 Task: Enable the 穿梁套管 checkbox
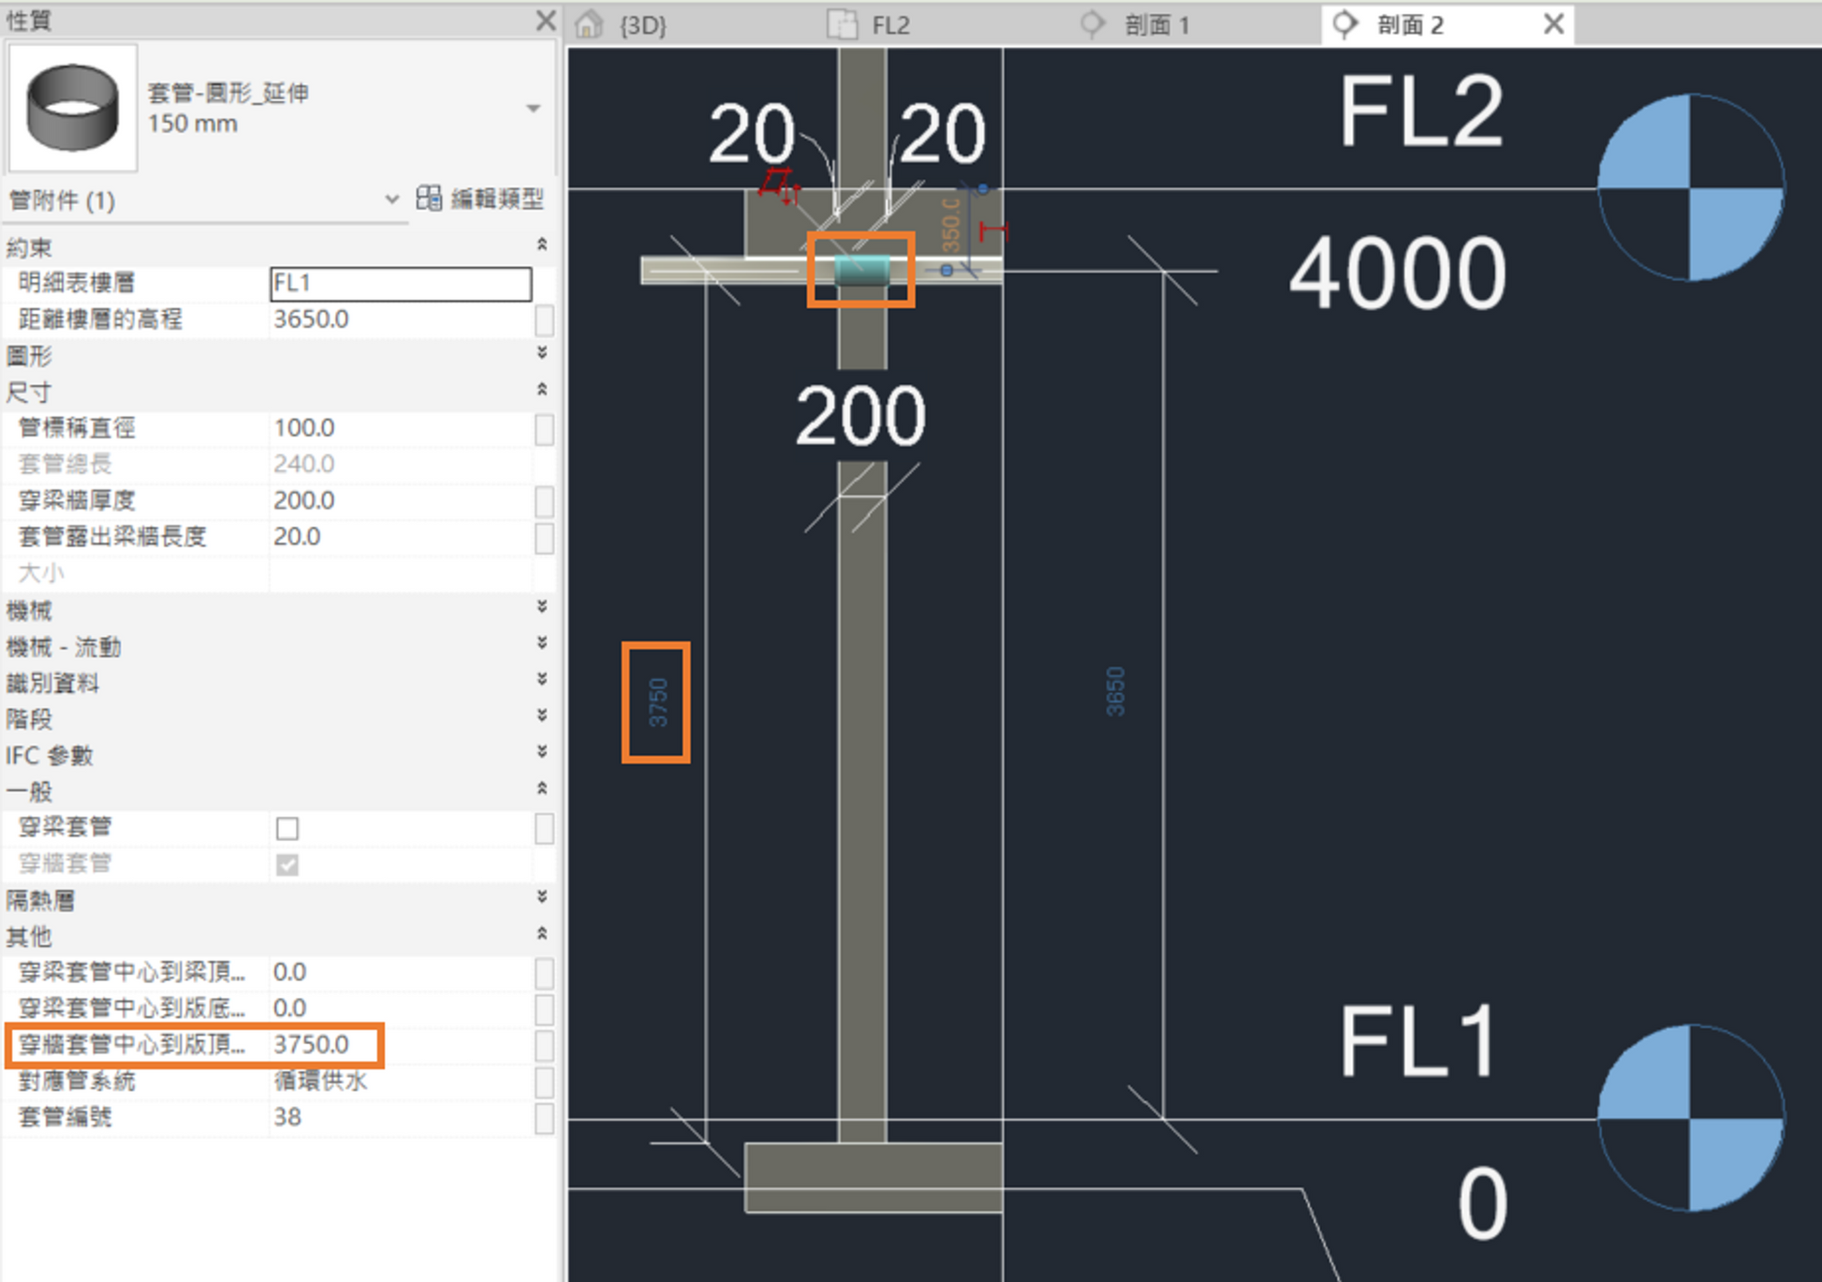pyautogui.click(x=287, y=828)
